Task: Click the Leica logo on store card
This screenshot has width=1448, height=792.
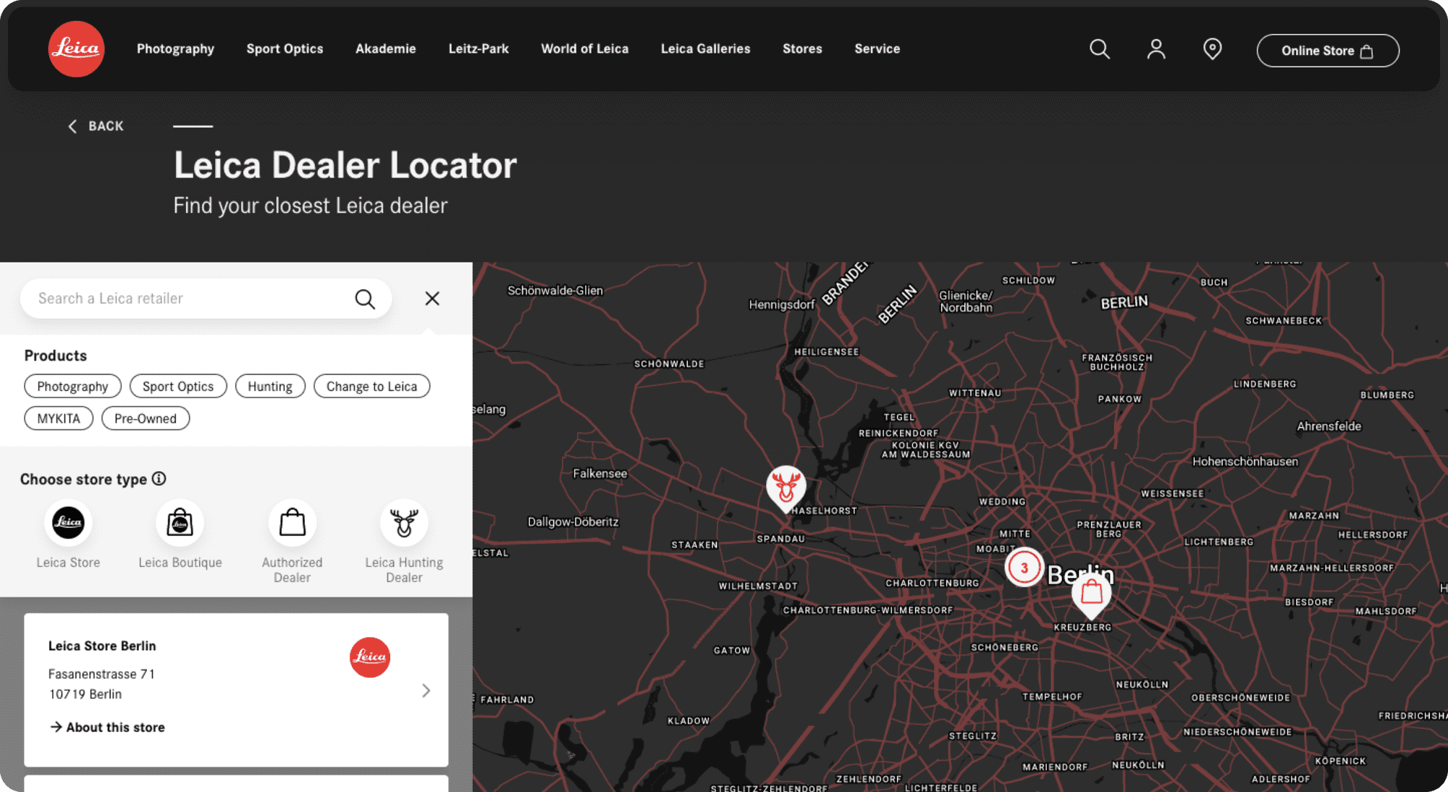Action: click(x=370, y=657)
